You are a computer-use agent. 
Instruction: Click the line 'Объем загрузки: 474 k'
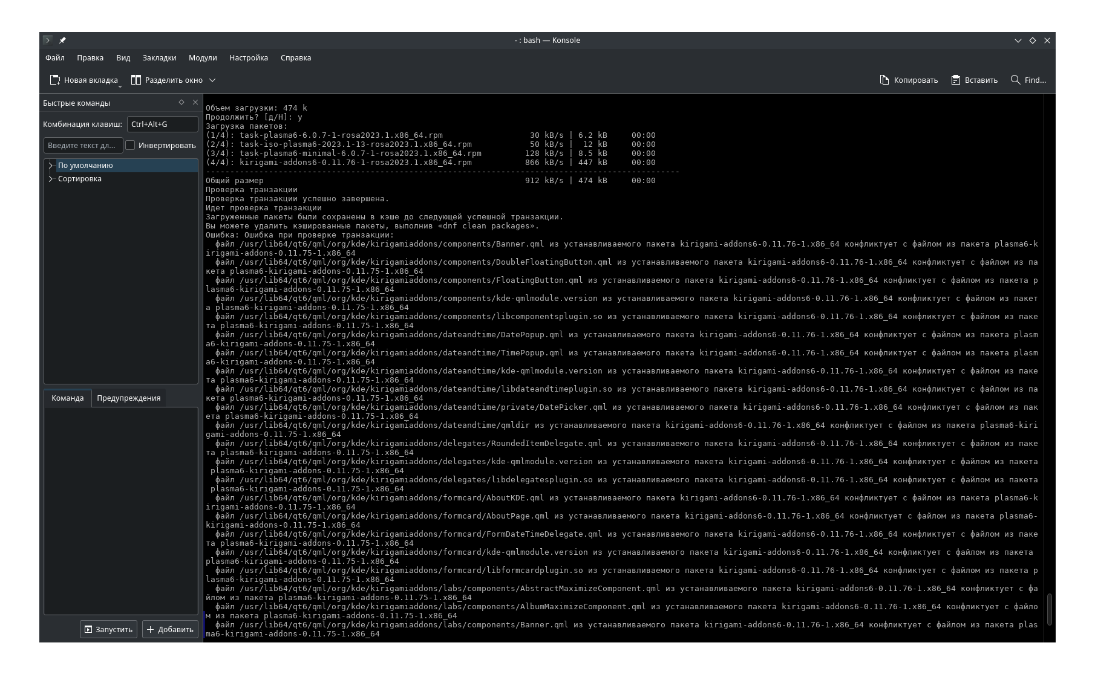click(x=257, y=108)
